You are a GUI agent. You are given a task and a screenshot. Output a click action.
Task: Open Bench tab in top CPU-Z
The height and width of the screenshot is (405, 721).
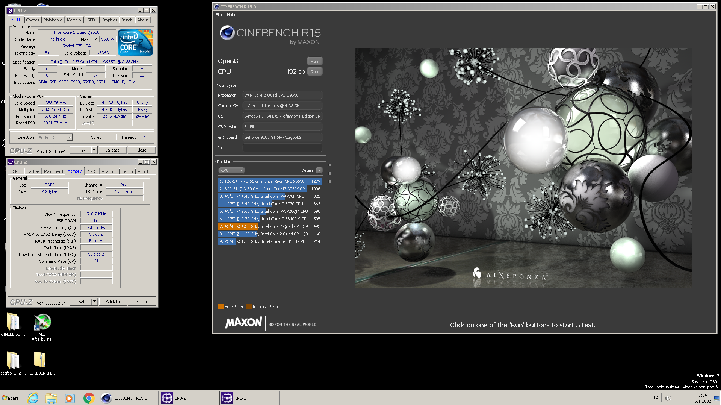click(x=127, y=20)
